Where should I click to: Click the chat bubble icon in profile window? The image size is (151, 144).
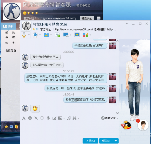coord(98,18)
